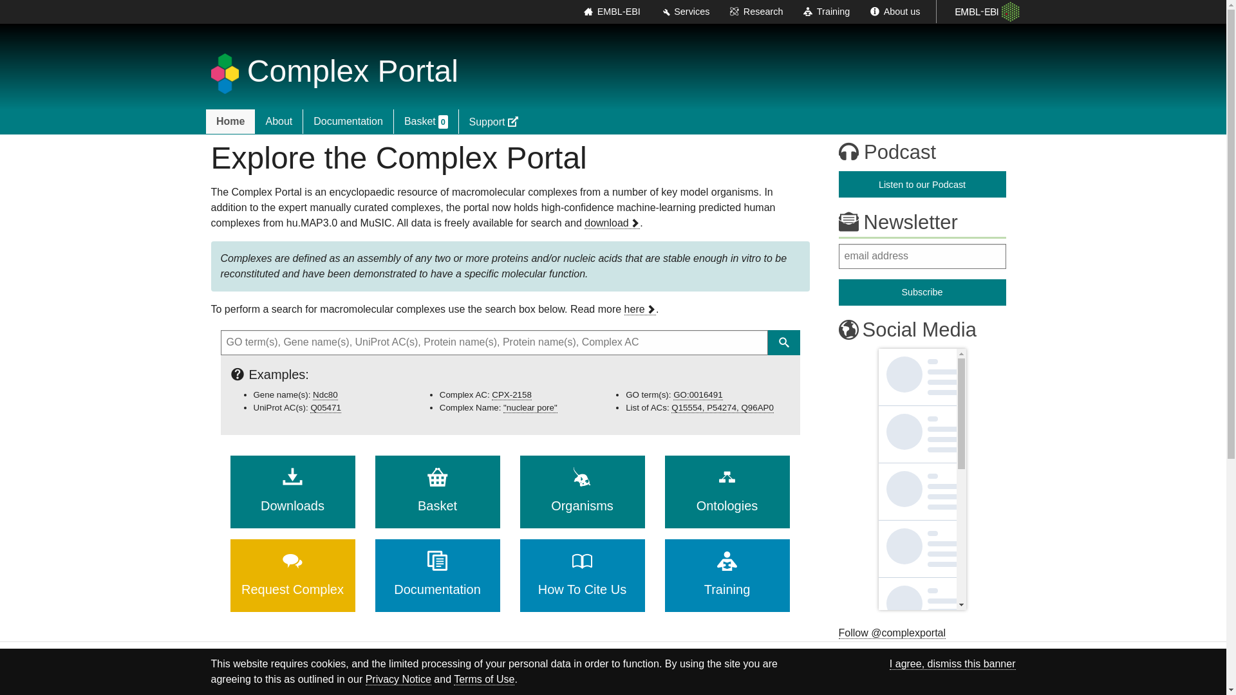Follow @complexportal link
Screen dimensions: 1236x695
(x=892, y=633)
